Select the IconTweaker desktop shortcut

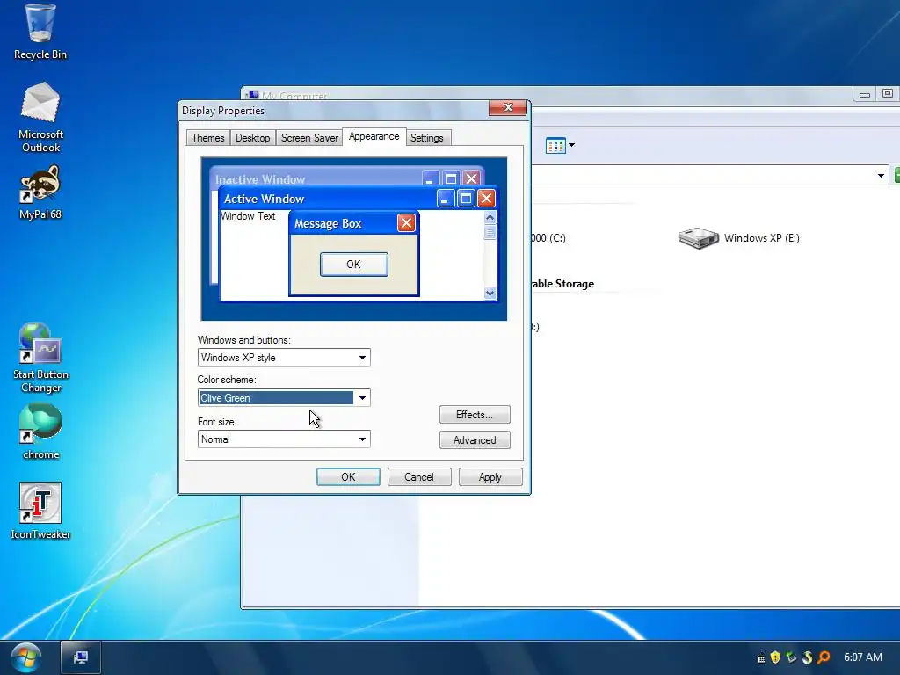tap(40, 511)
